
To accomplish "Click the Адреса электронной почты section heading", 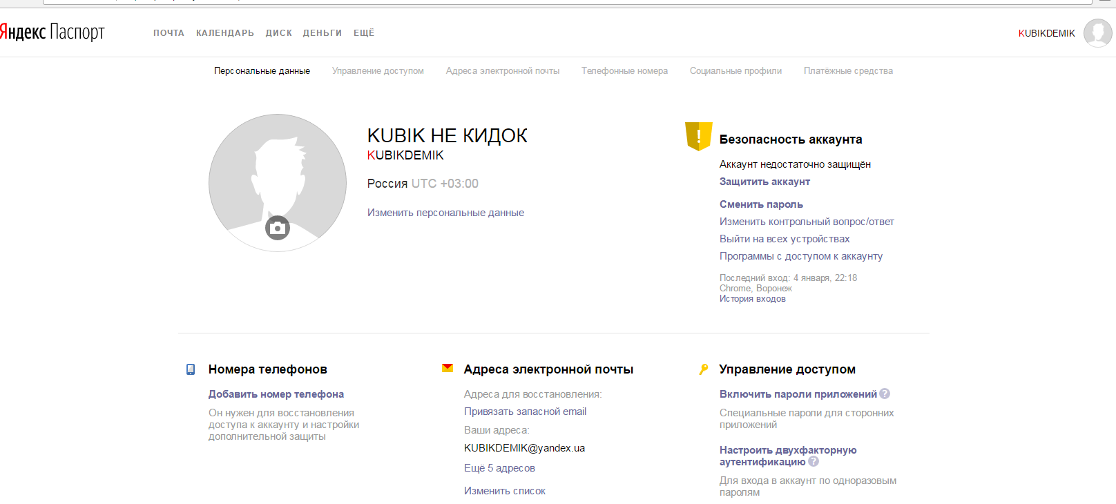I will click(549, 369).
